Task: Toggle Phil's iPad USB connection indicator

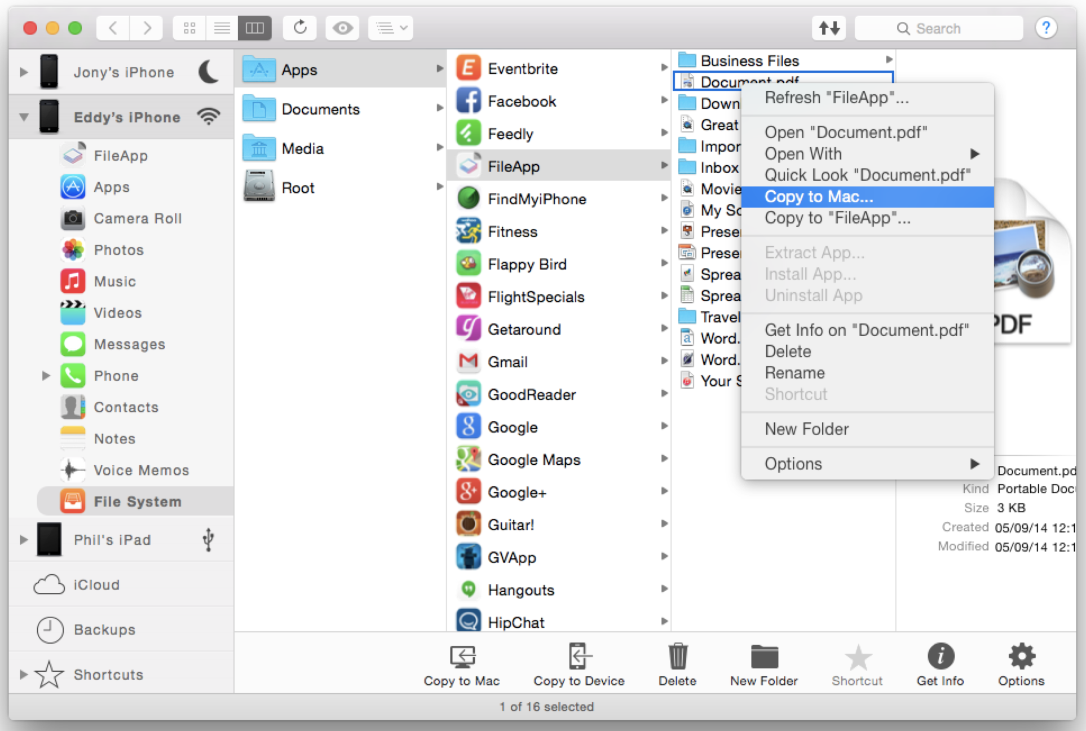Action: click(x=207, y=539)
